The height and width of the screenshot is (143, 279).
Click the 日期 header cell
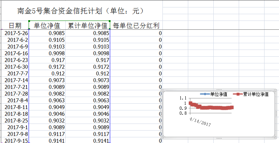pos(15,25)
